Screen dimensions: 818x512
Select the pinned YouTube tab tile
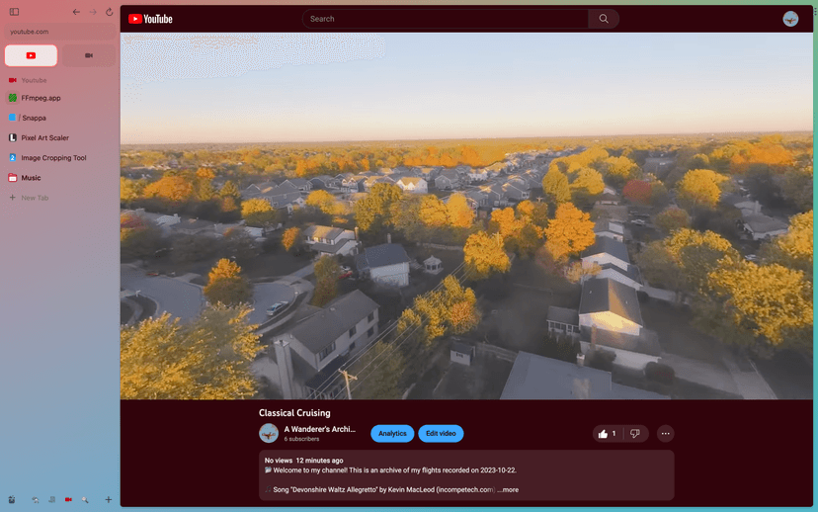point(31,55)
